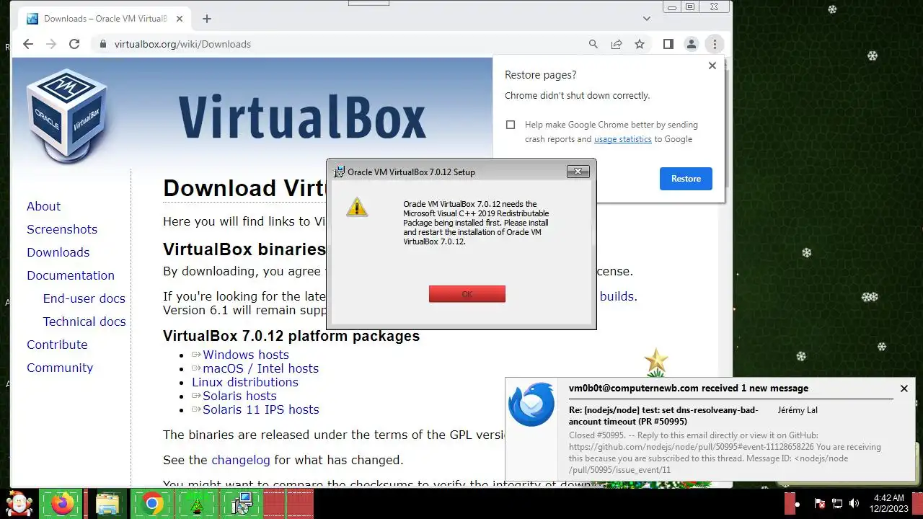
Task: View site information lock icon
Action: click(102, 44)
